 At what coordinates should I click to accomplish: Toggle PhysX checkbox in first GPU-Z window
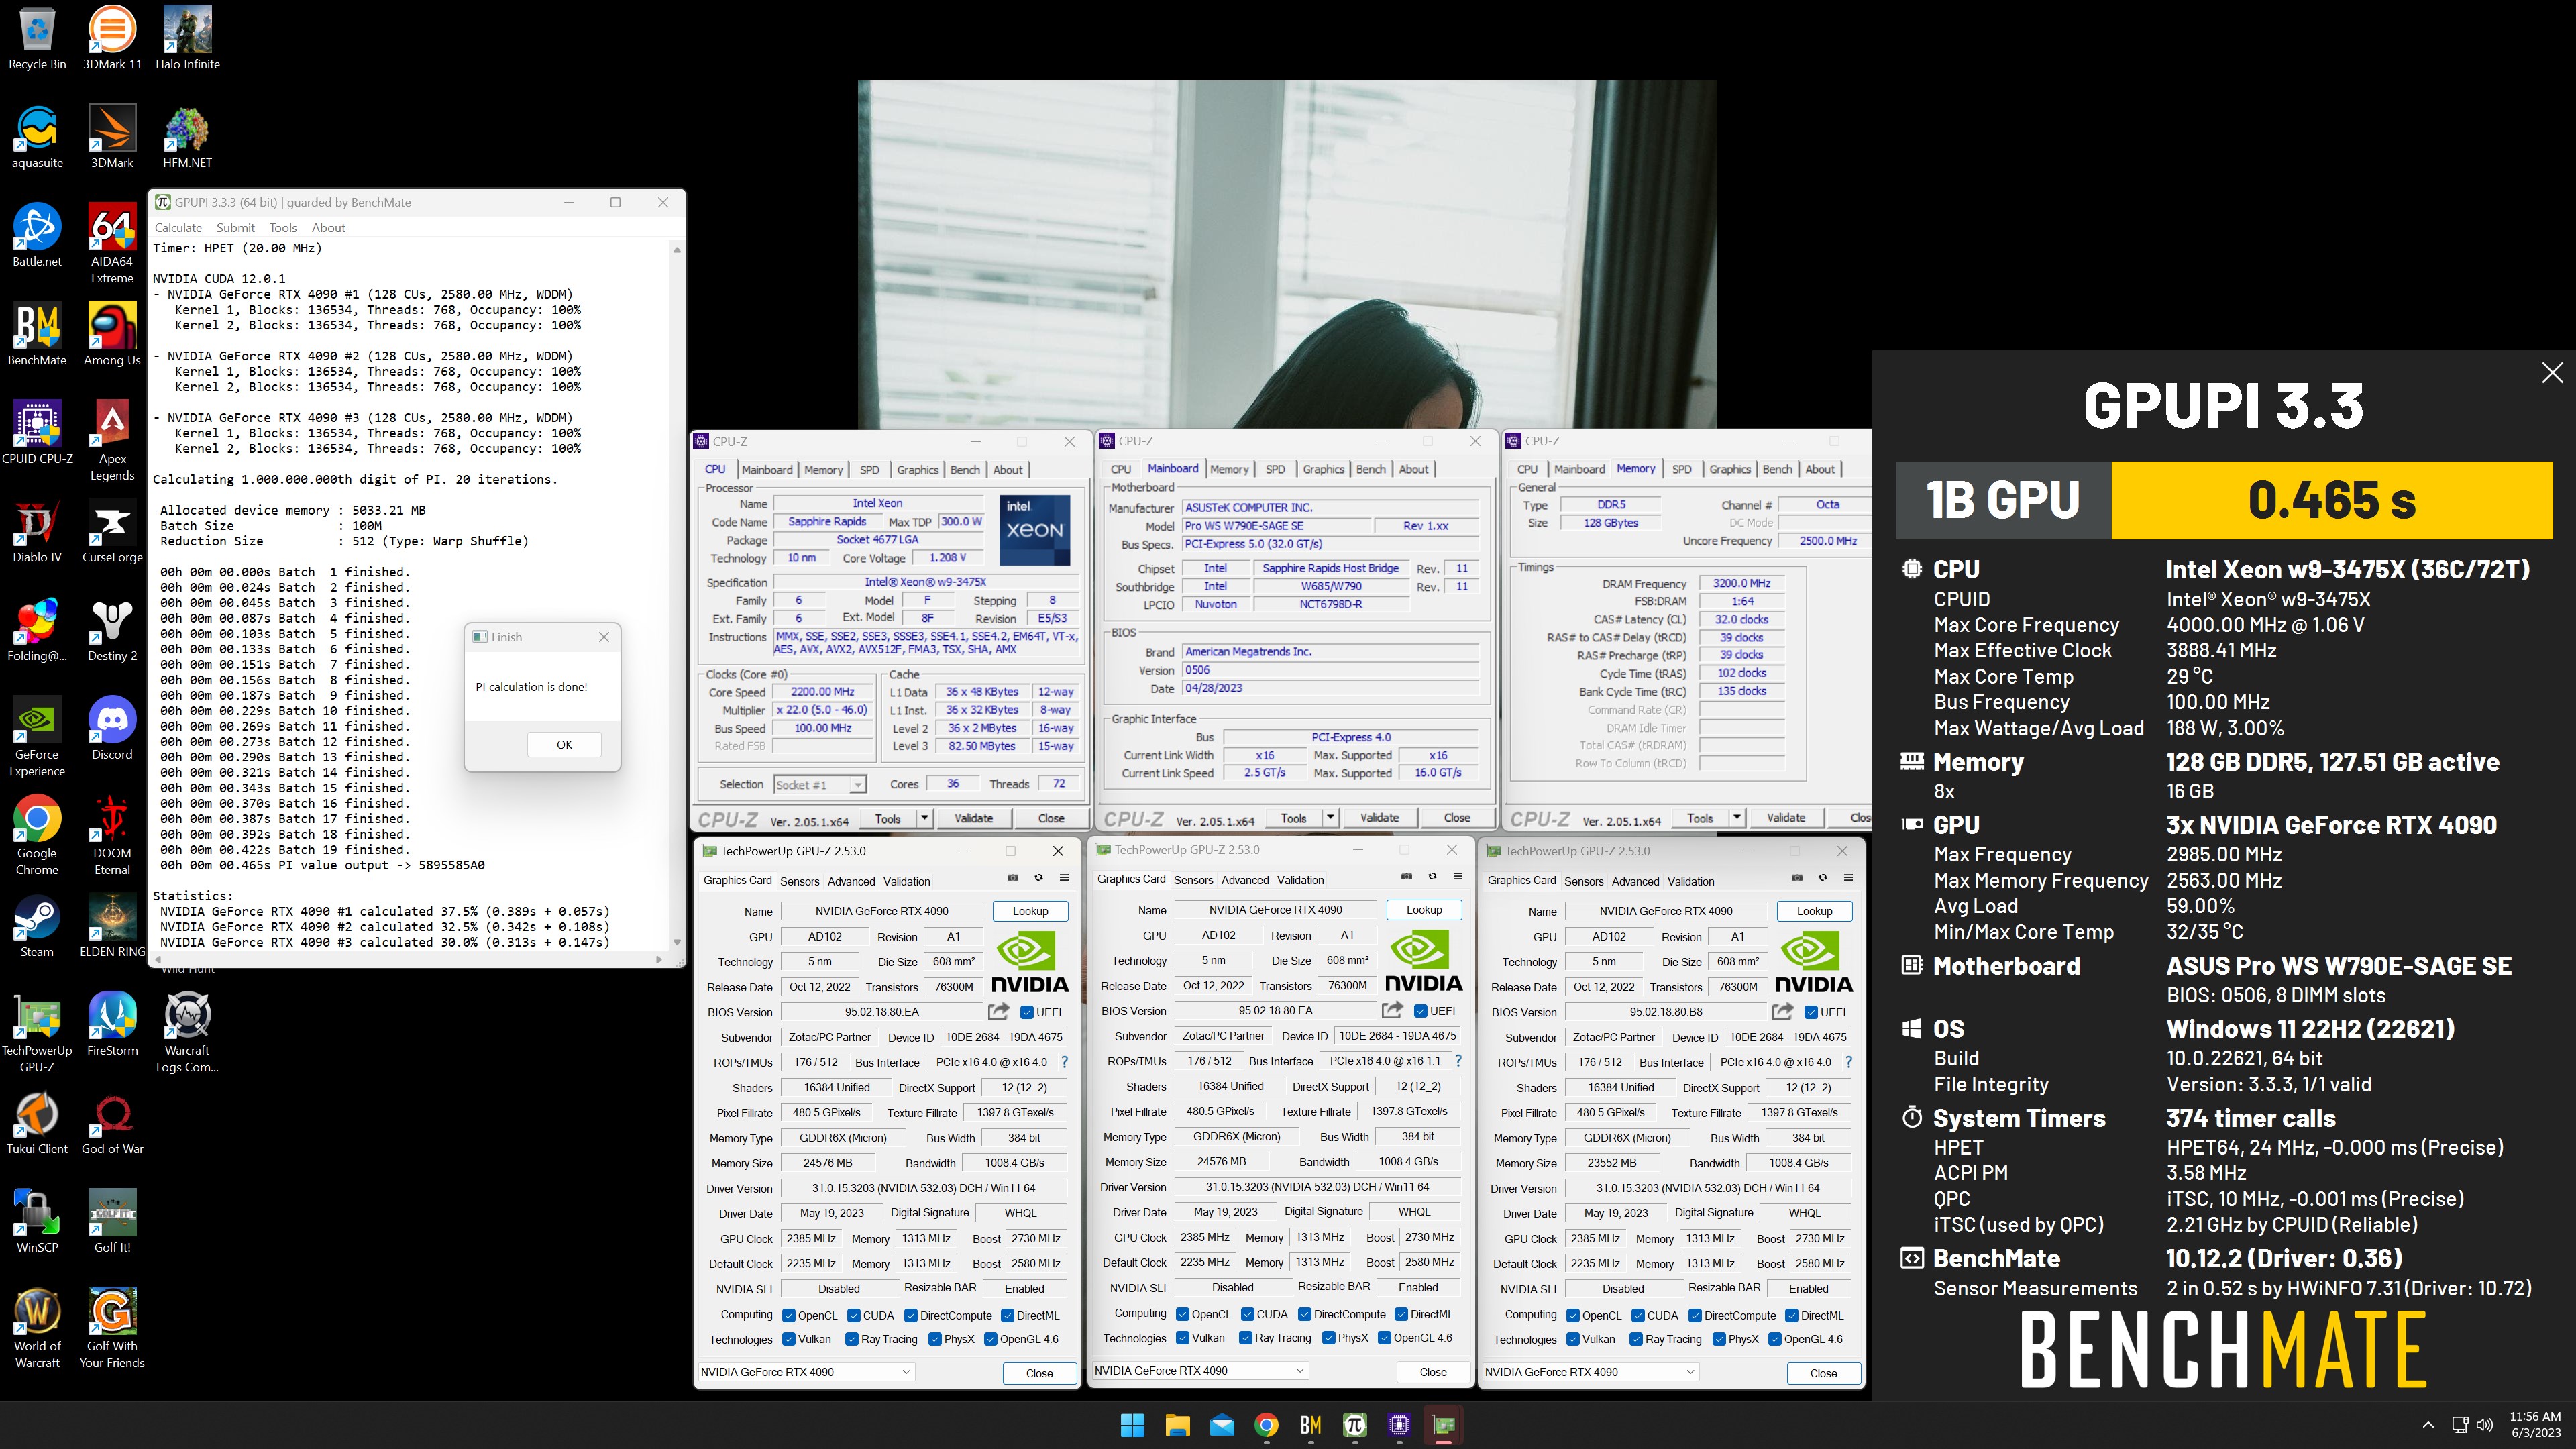pos(935,1339)
